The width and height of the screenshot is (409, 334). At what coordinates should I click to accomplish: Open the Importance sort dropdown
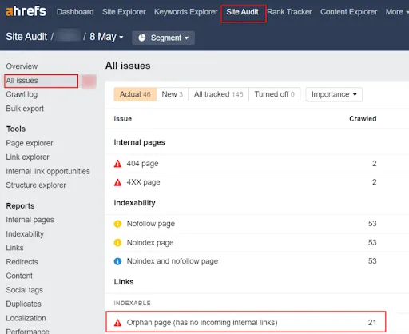coord(334,94)
